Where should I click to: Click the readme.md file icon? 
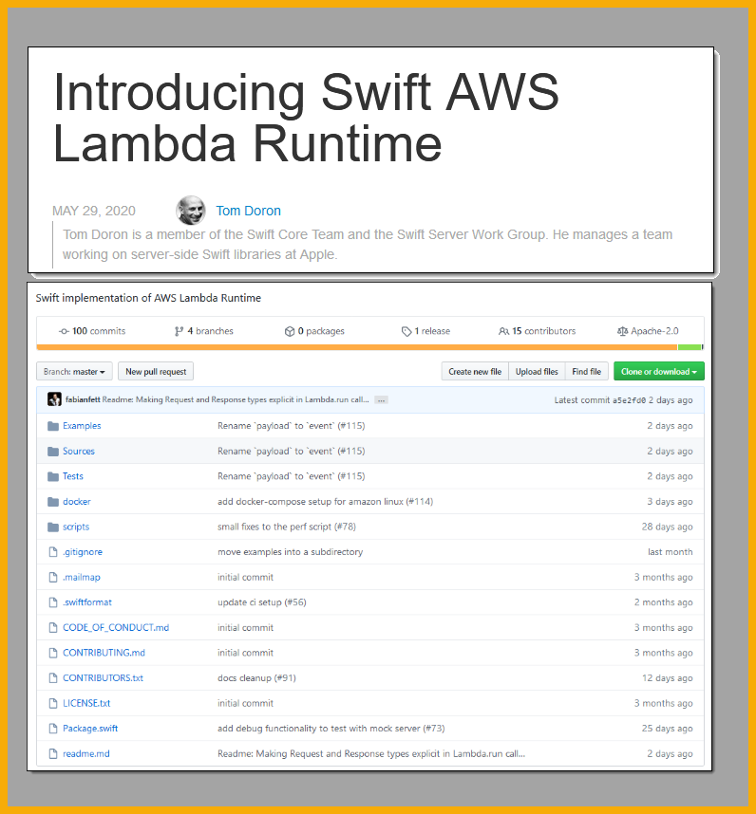53,754
